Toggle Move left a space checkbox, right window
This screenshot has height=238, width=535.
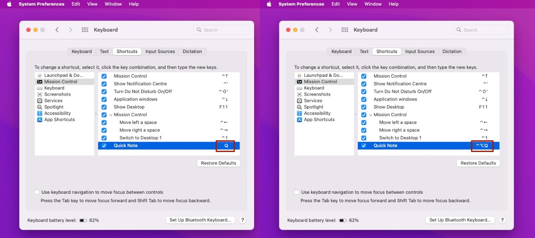point(364,122)
